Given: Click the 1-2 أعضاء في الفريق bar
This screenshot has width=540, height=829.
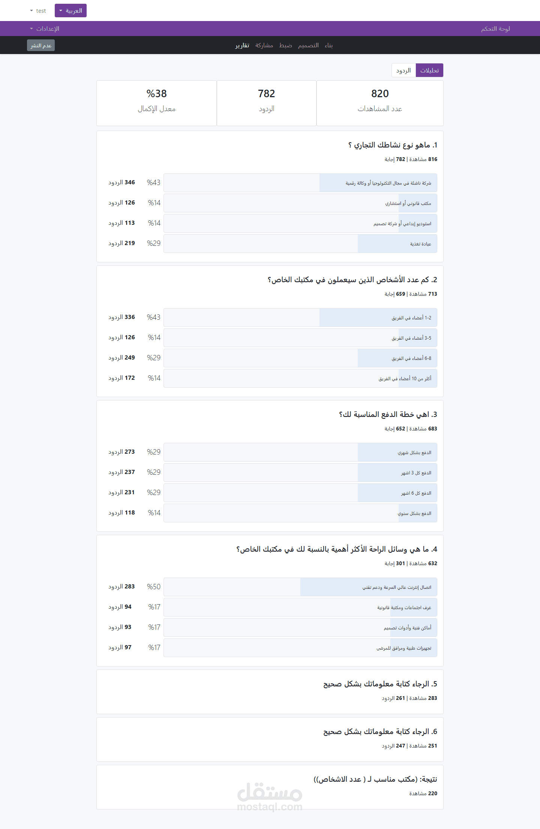Looking at the screenshot, I should (x=300, y=317).
